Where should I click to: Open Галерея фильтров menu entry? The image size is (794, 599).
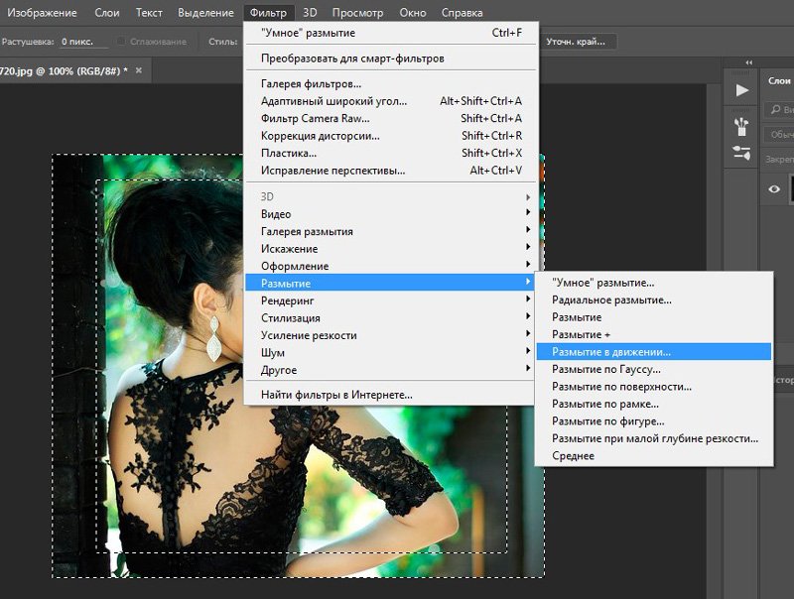pyautogui.click(x=311, y=83)
